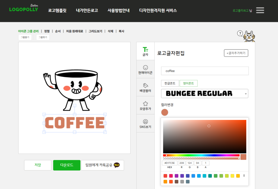Pick the pink preset swatch

click(171, 176)
